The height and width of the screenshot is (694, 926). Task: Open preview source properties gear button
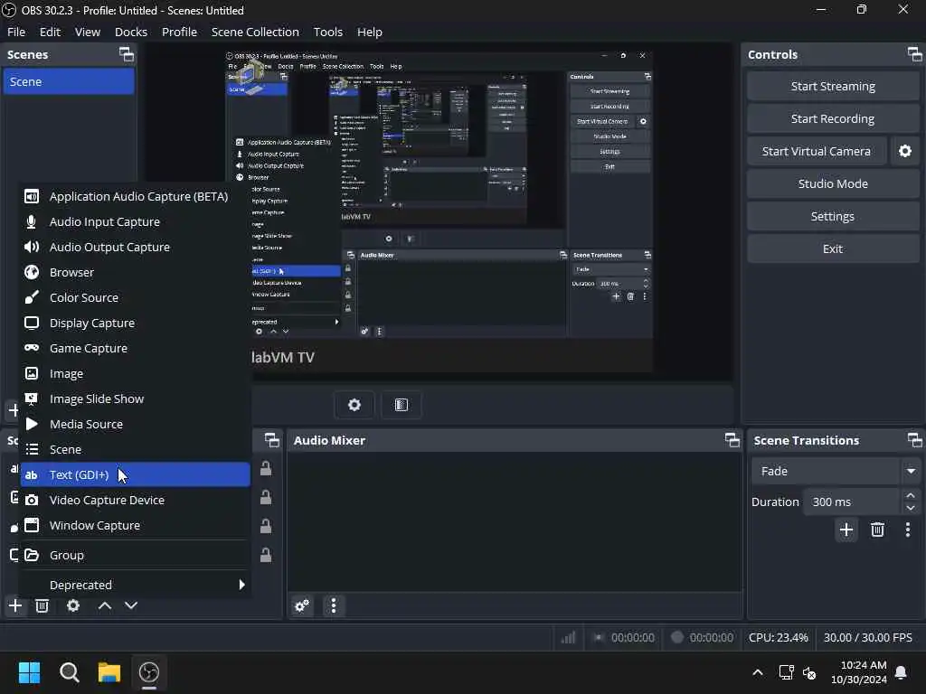point(354,405)
